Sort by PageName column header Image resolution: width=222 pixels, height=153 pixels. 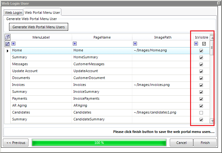102,37
